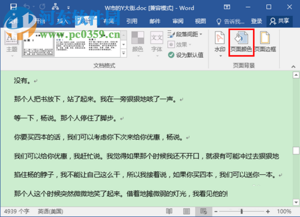Select the second document format style thumbnail

[71, 44]
